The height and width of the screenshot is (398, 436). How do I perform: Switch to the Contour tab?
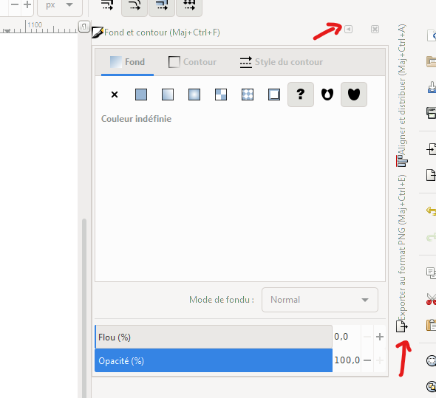tap(192, 62)
